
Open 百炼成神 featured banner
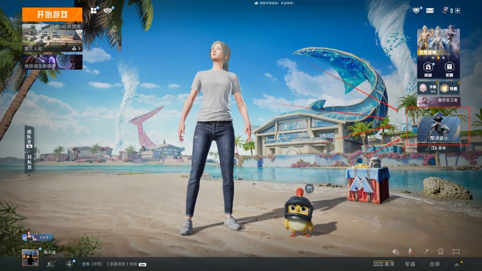tap(438, 42)
